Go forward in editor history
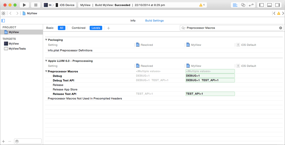The height and width of the screenshot is (145, 285). click(17, 13)
